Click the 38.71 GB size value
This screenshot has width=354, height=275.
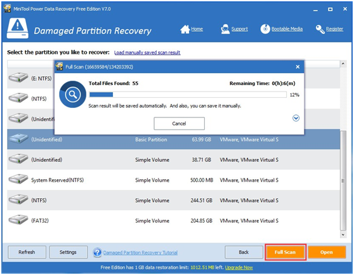(x=201, y=160)
